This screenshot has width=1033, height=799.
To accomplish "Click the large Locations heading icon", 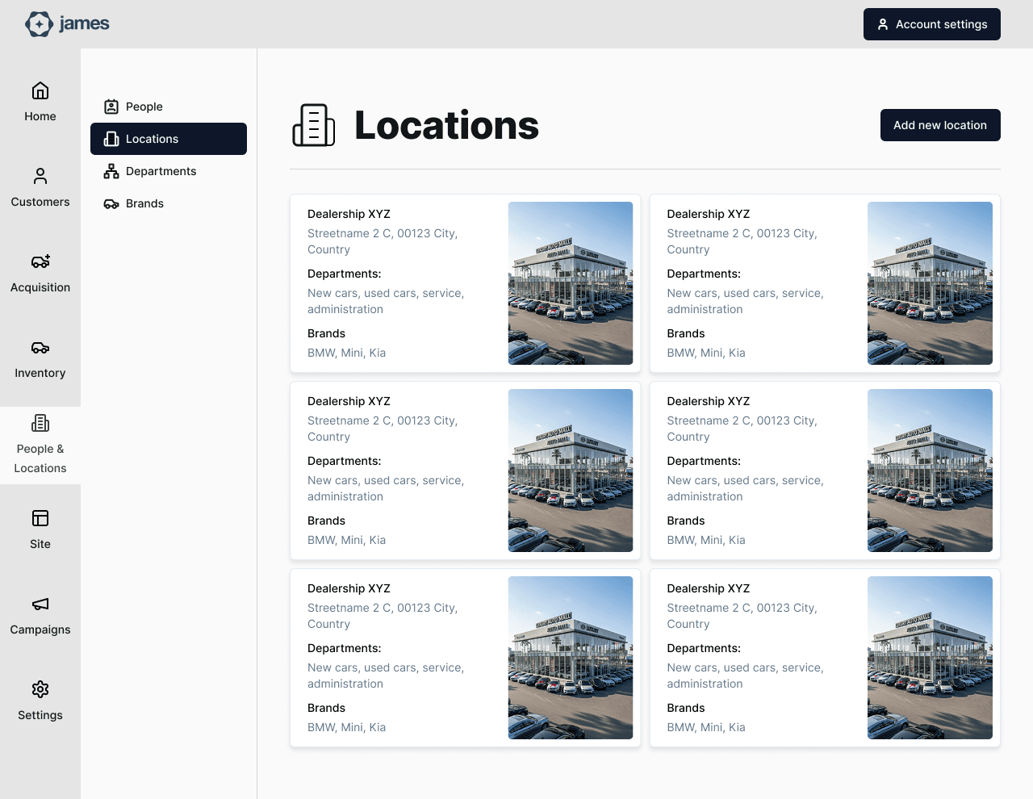I will pos(313,125).
